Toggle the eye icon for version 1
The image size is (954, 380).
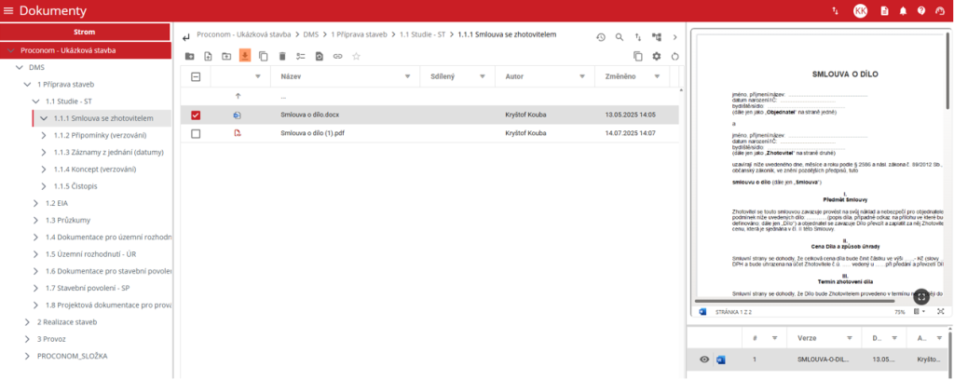(704, 360)
